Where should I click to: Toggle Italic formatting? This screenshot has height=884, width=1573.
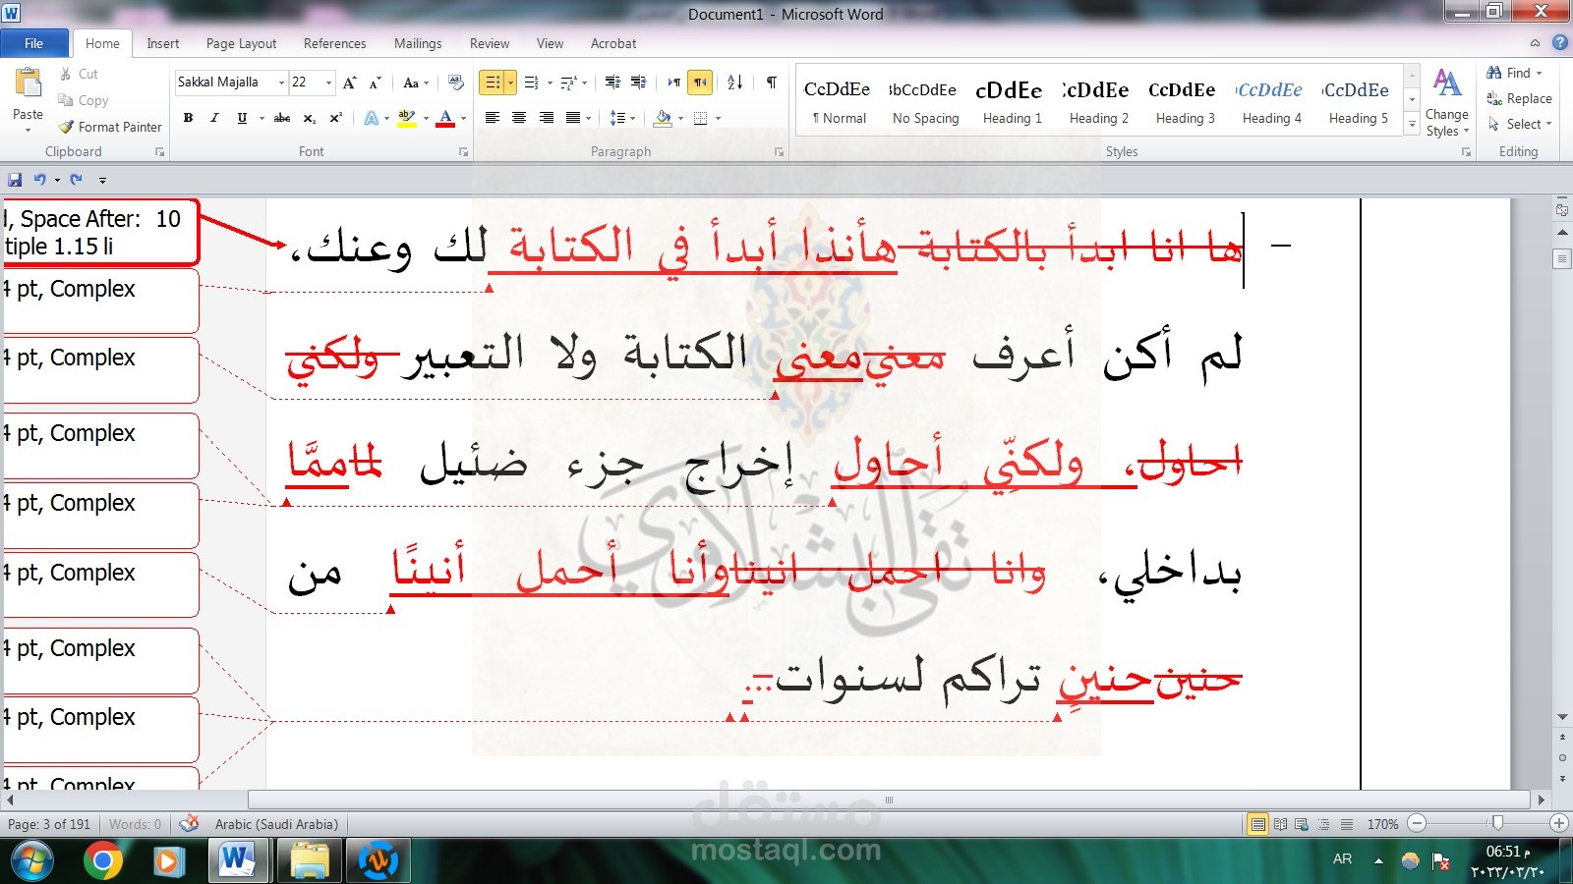[214, 118]
